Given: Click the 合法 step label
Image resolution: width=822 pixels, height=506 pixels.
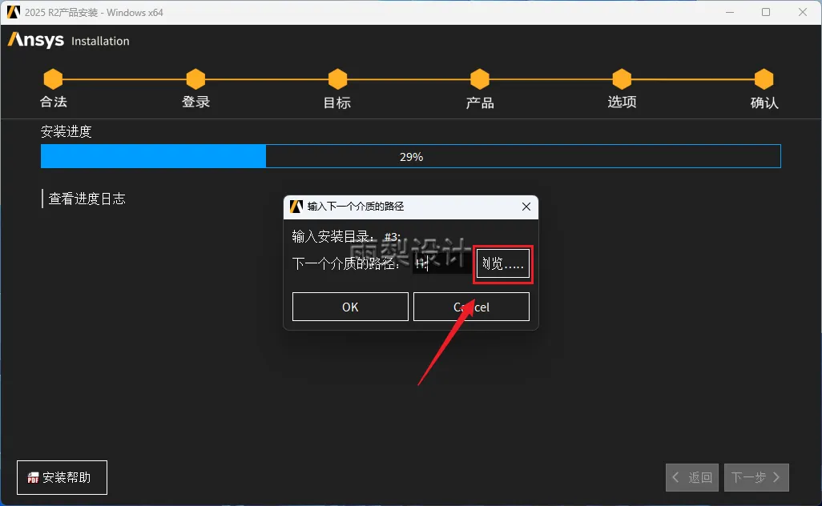Looking at the screenshot, I should (x=54, y=102).
